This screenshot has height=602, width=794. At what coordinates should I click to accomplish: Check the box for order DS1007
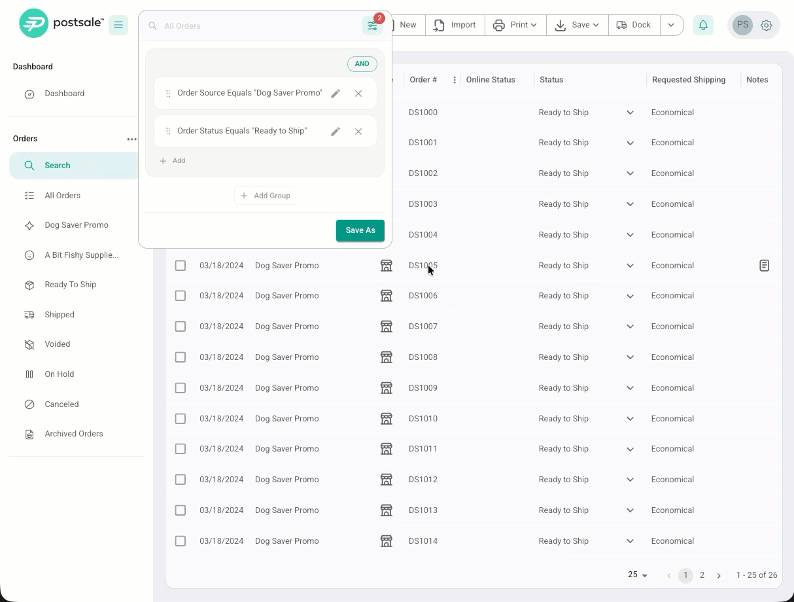point(181,327)
